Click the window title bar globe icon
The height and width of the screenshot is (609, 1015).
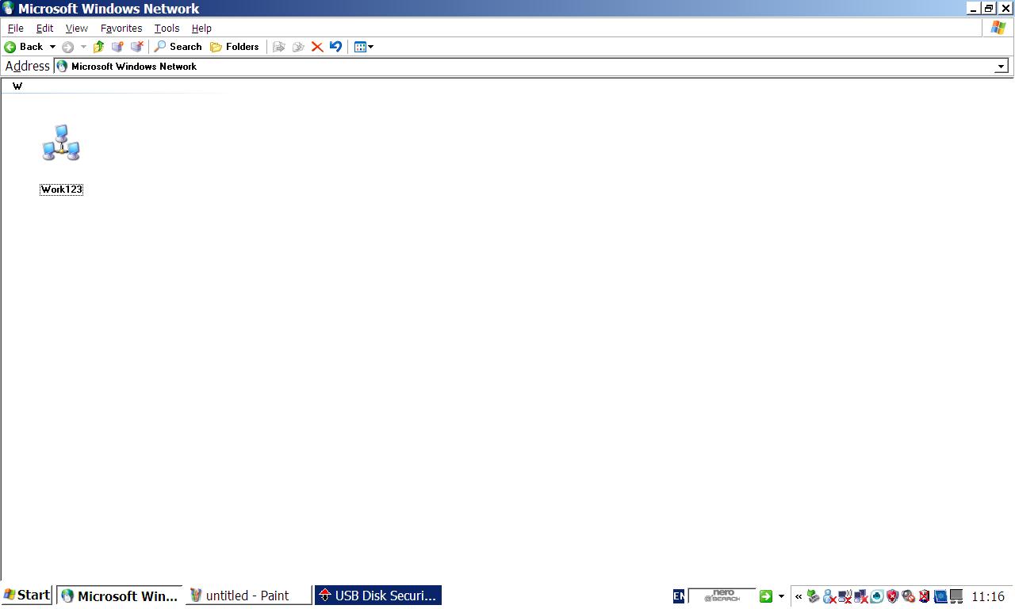tap(9, 9)
